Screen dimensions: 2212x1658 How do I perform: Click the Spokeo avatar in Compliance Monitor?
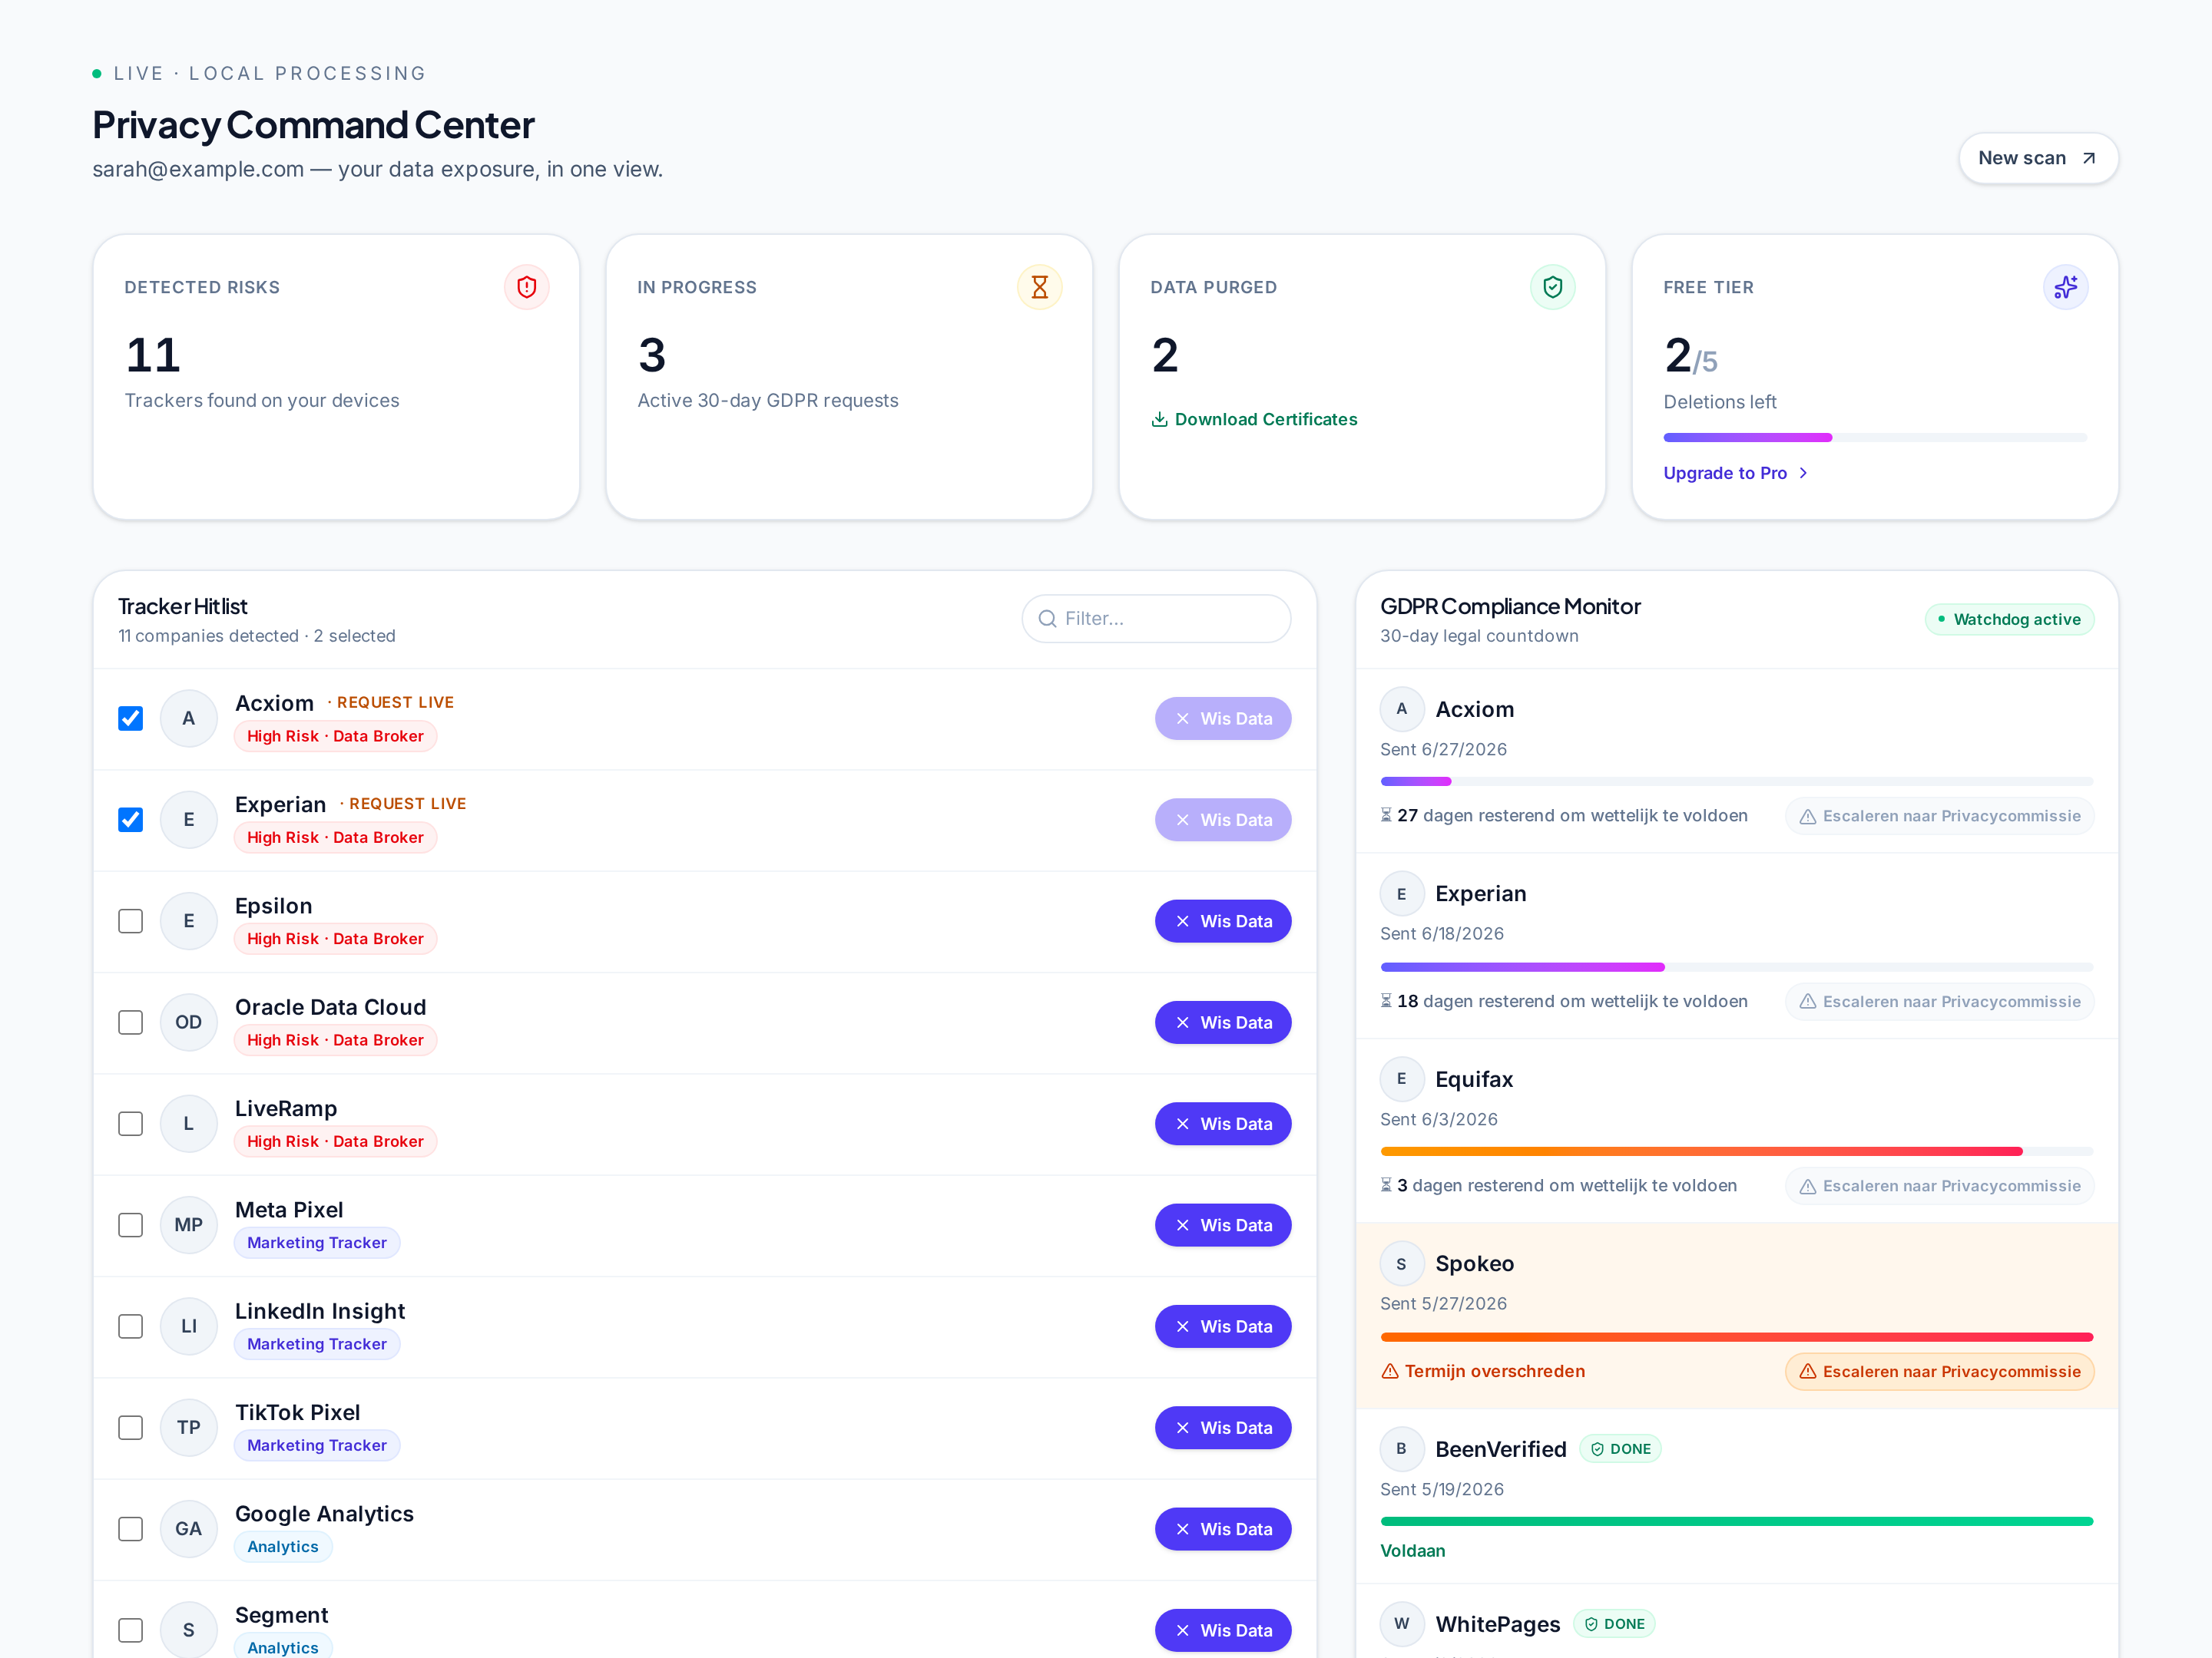point(1402,1263)
